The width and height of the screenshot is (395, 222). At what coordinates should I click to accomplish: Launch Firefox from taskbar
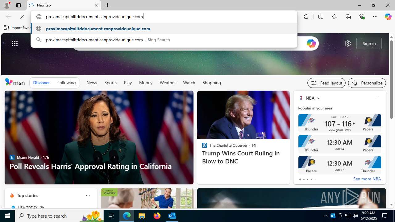tap(157, 216)
